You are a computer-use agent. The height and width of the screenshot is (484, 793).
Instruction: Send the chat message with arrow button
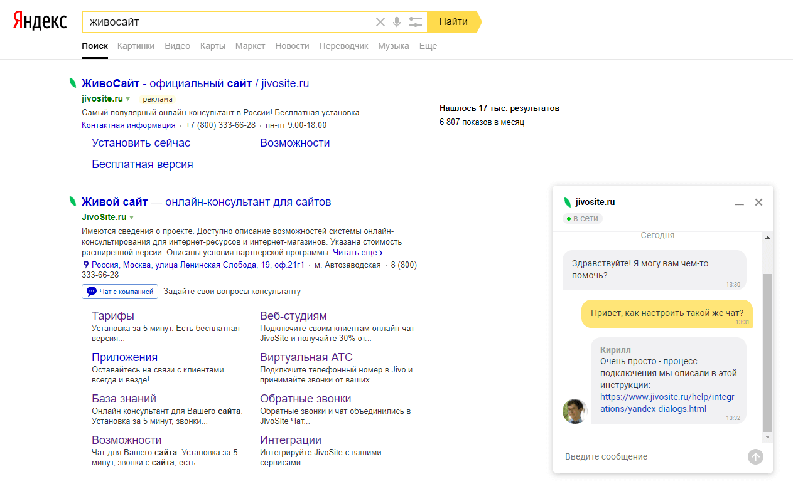755,456
